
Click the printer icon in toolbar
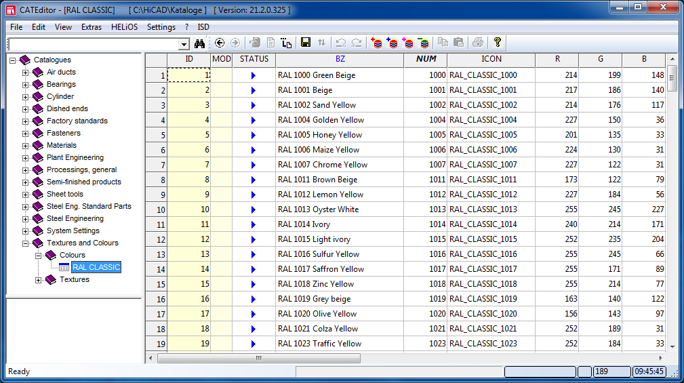click(478, 43)
